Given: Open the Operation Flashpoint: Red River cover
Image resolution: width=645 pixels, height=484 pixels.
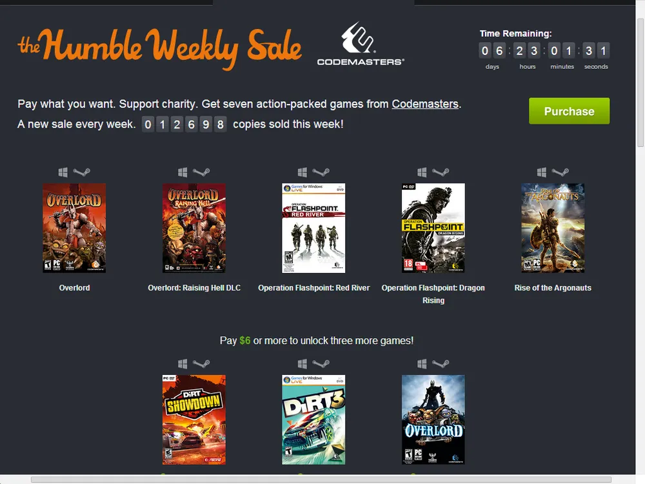Looking at the screenshot, I should tap(313, 228).
